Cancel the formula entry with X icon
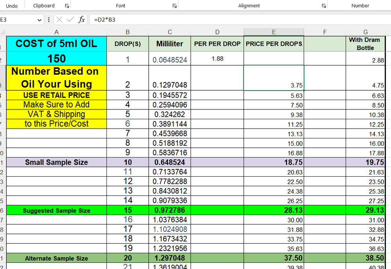The height and width of the screenshot is (269, 391). point(59,20)
